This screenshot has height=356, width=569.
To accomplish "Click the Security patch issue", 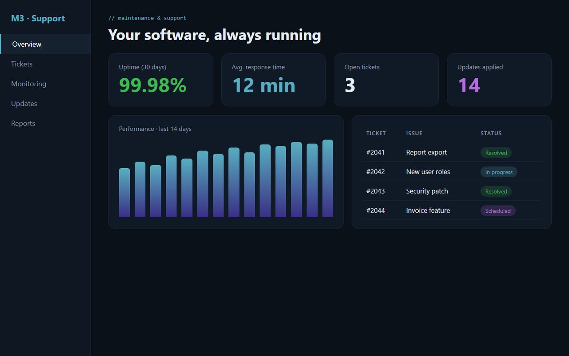I will 427,191.
